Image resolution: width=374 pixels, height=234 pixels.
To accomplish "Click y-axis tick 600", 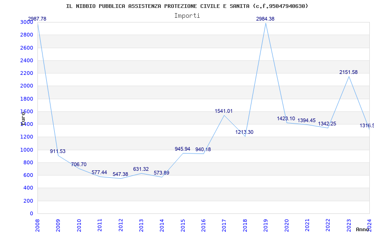I will point(28,175).
